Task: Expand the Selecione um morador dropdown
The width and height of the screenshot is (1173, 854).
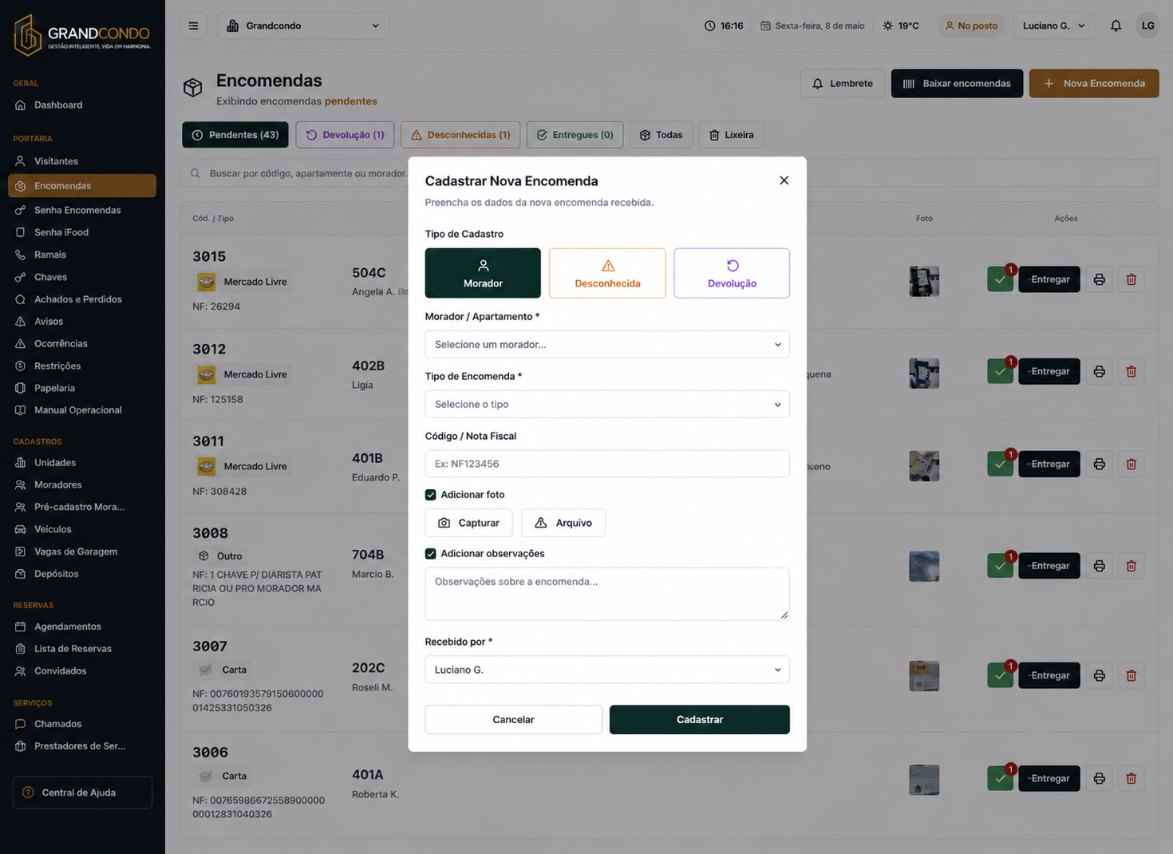Action: coord(607,345)
